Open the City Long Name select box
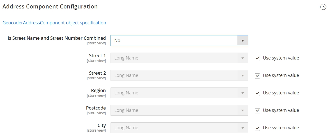This screenshot has height=137, width=328. tap(179, 128)
